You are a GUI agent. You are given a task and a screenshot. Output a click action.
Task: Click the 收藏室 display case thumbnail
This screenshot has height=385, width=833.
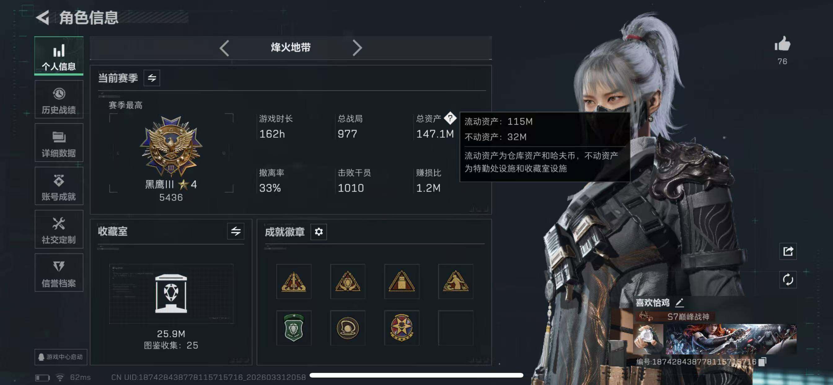tap(171, 294)
